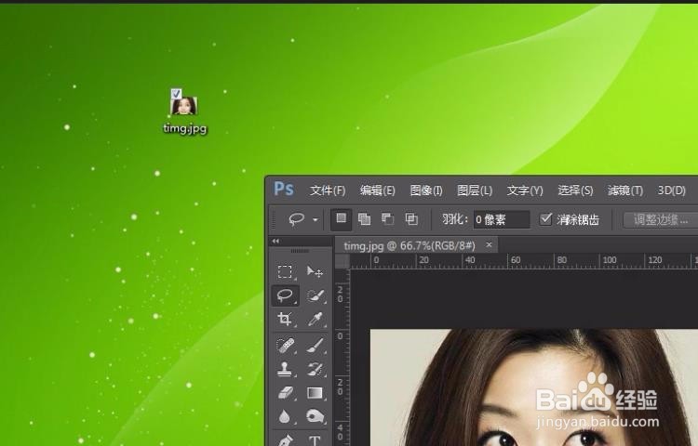Open the 滤镜(T) menu

point(625,190)
